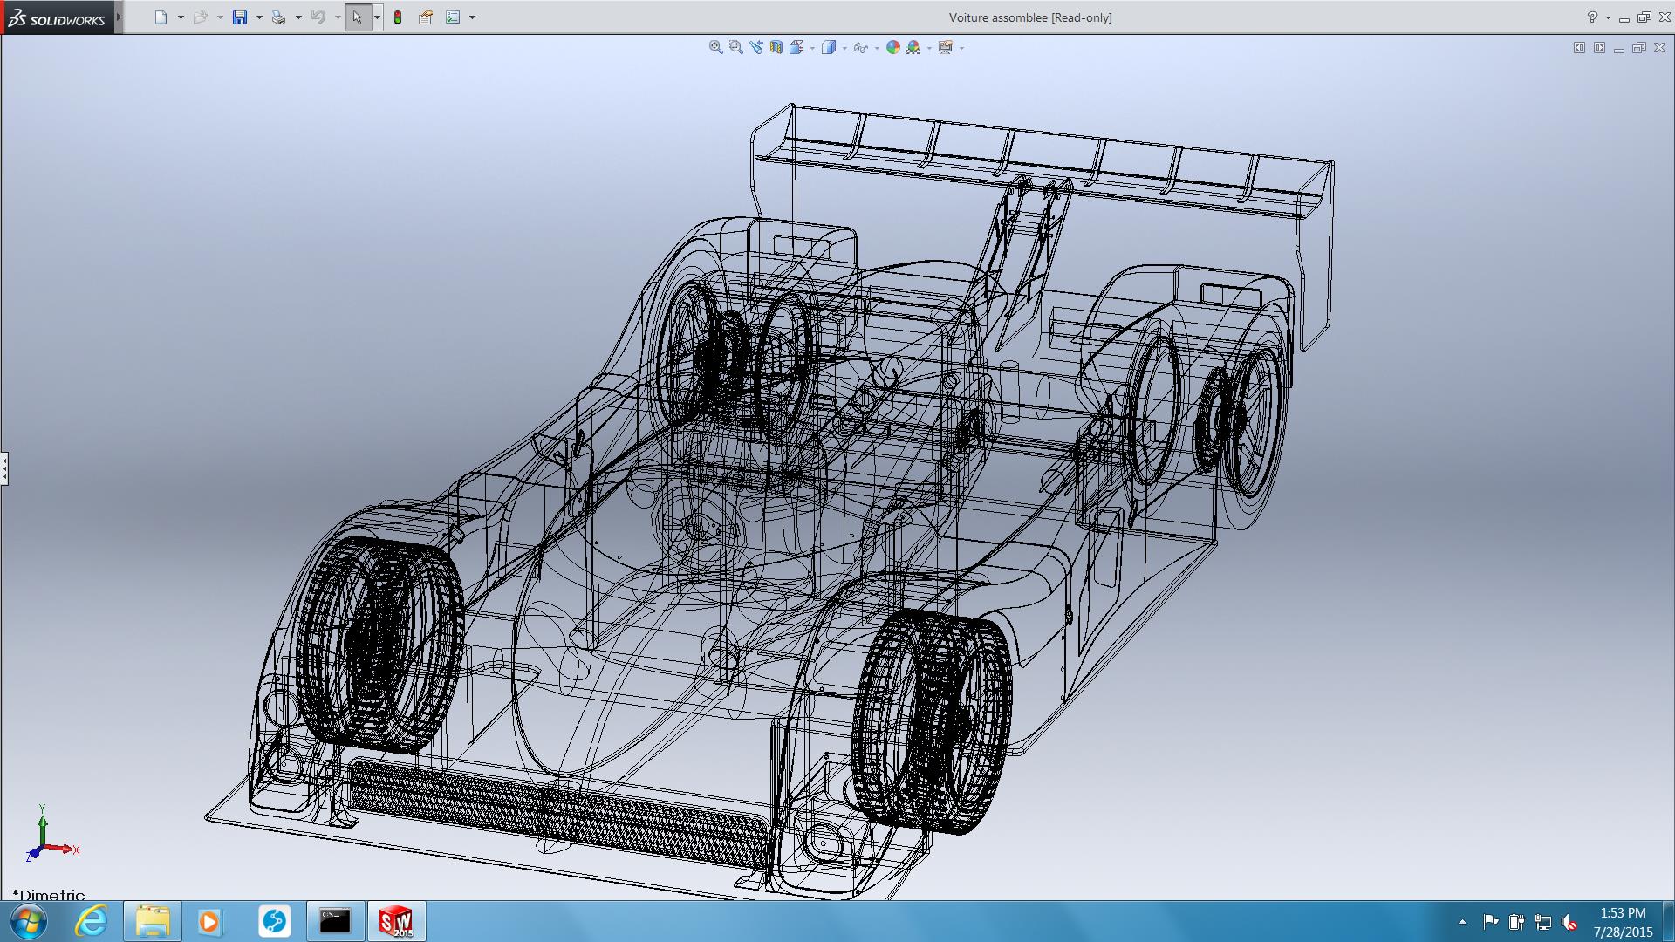Open the Edit Appearance color sphere
The width and height of the screenshot is (1675, 942).
point(892,48)
